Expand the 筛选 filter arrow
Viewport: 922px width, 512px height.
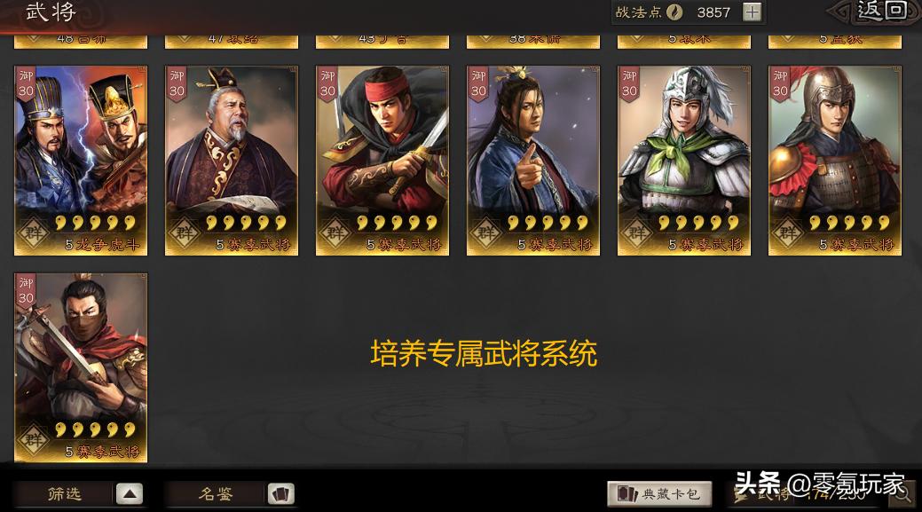(130, 493)
